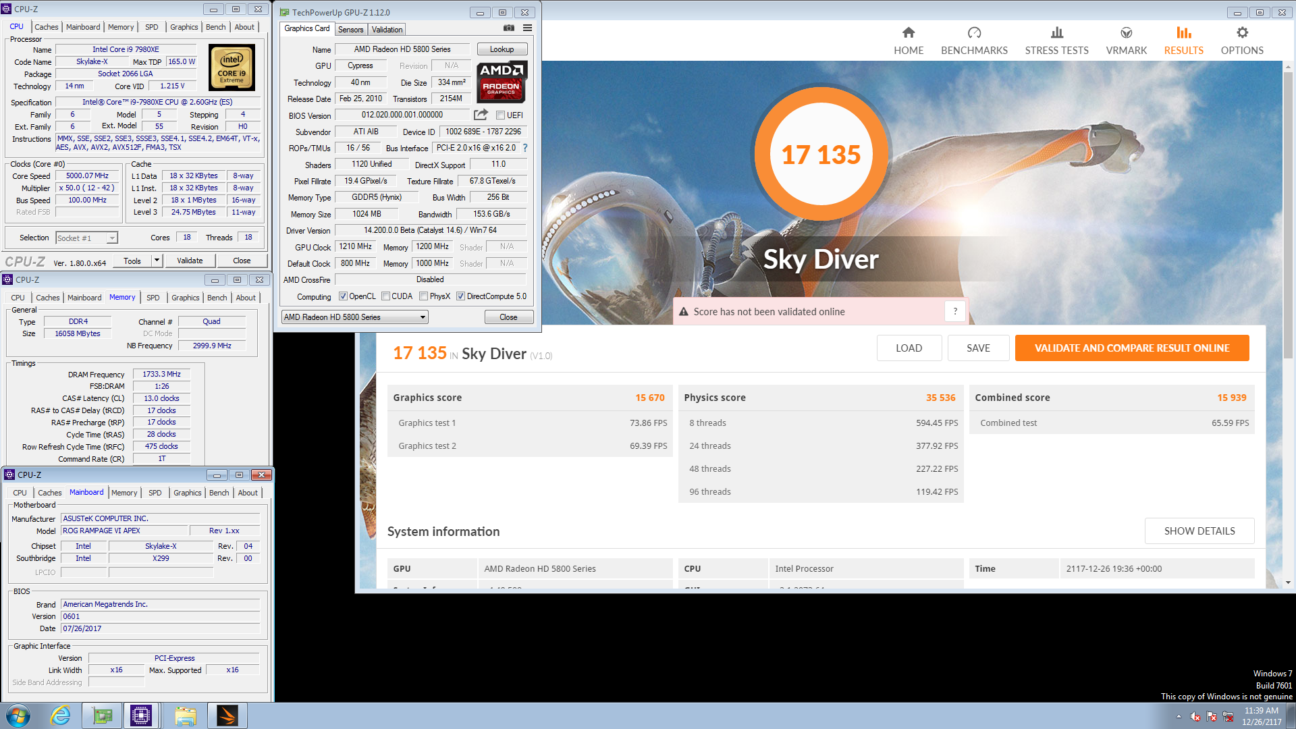This screenshot has width=1296, height=729.
Task: Click the muted volume tray icon
Action: [1195, 716]
